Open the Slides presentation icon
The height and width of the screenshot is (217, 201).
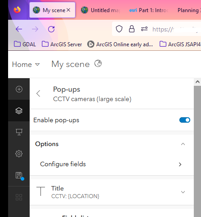(x=19, y=132)
